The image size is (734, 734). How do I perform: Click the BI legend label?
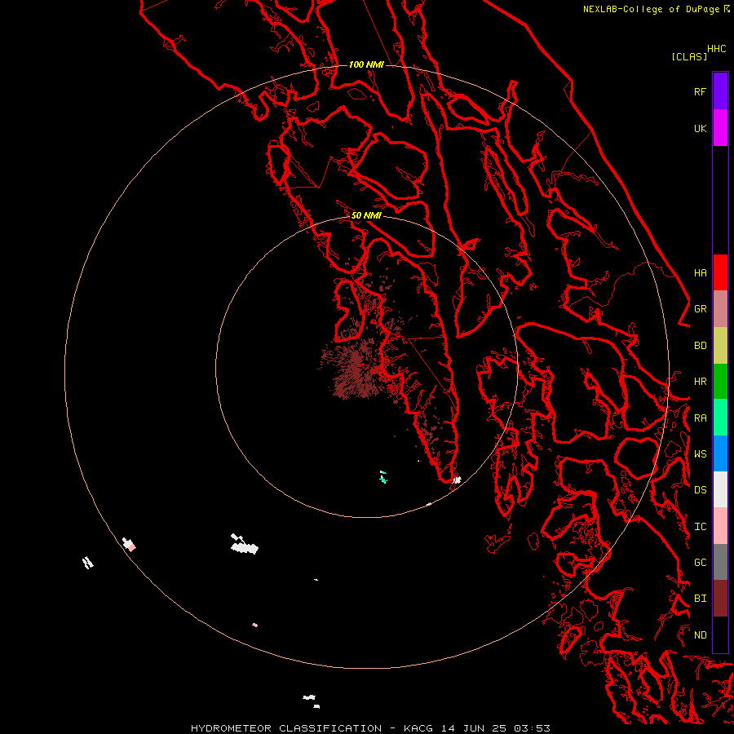[700, 599]
